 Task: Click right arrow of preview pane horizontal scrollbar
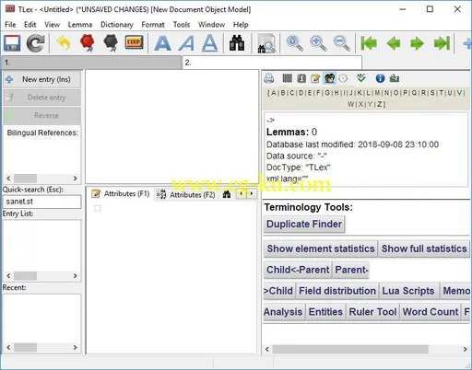465,349
